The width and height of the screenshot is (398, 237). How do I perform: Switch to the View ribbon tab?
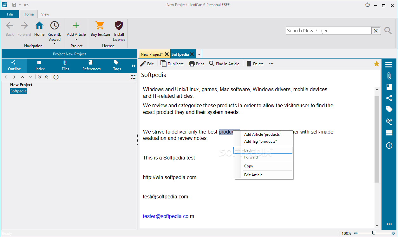45,14
